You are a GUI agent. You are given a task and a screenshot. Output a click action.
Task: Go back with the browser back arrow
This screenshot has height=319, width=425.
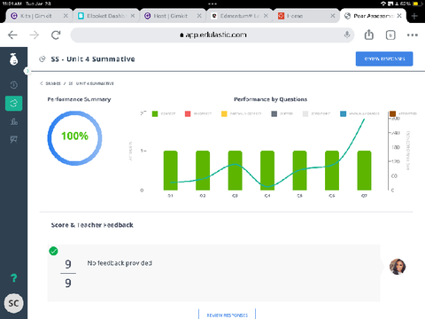[x=12, y=35]
